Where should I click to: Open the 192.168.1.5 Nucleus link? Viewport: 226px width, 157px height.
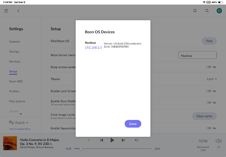[x=93, y=48]
